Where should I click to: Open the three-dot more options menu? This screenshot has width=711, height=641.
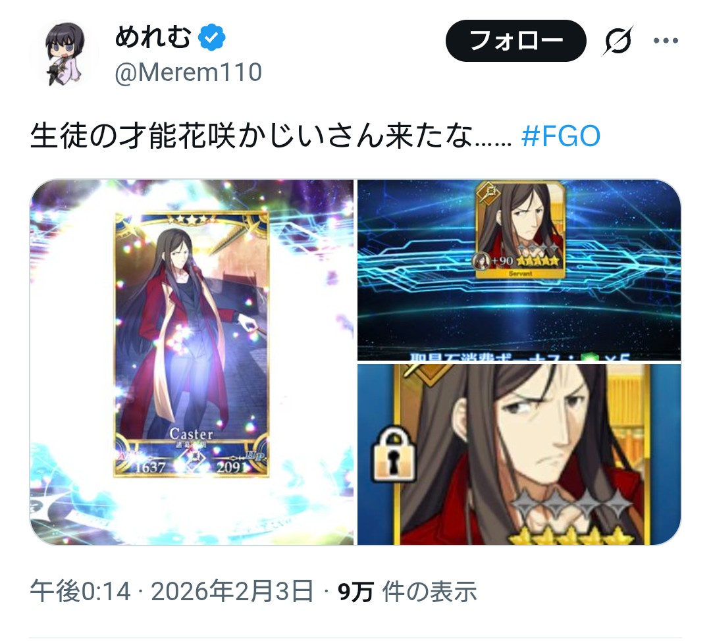click(x=666, y=41)
